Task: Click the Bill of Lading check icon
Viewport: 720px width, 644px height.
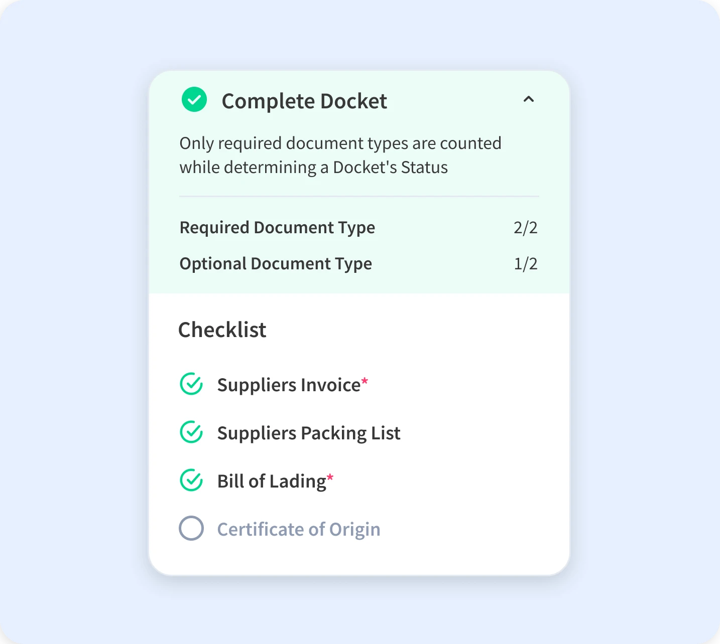Action: 191,480
